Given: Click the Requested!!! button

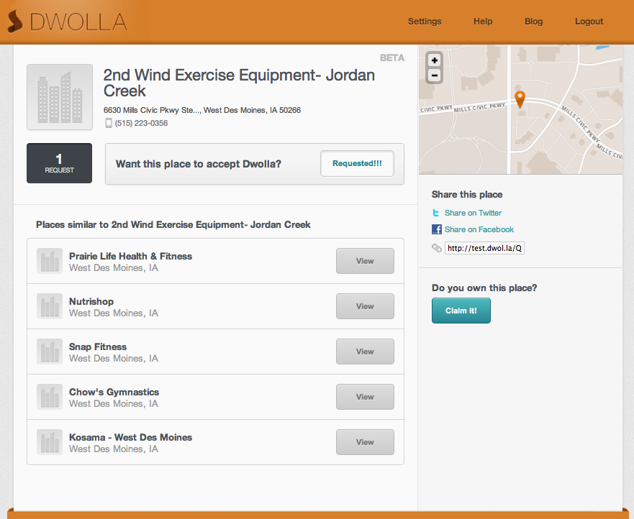Looking at the screenshot, I should [x=357, y=164].
